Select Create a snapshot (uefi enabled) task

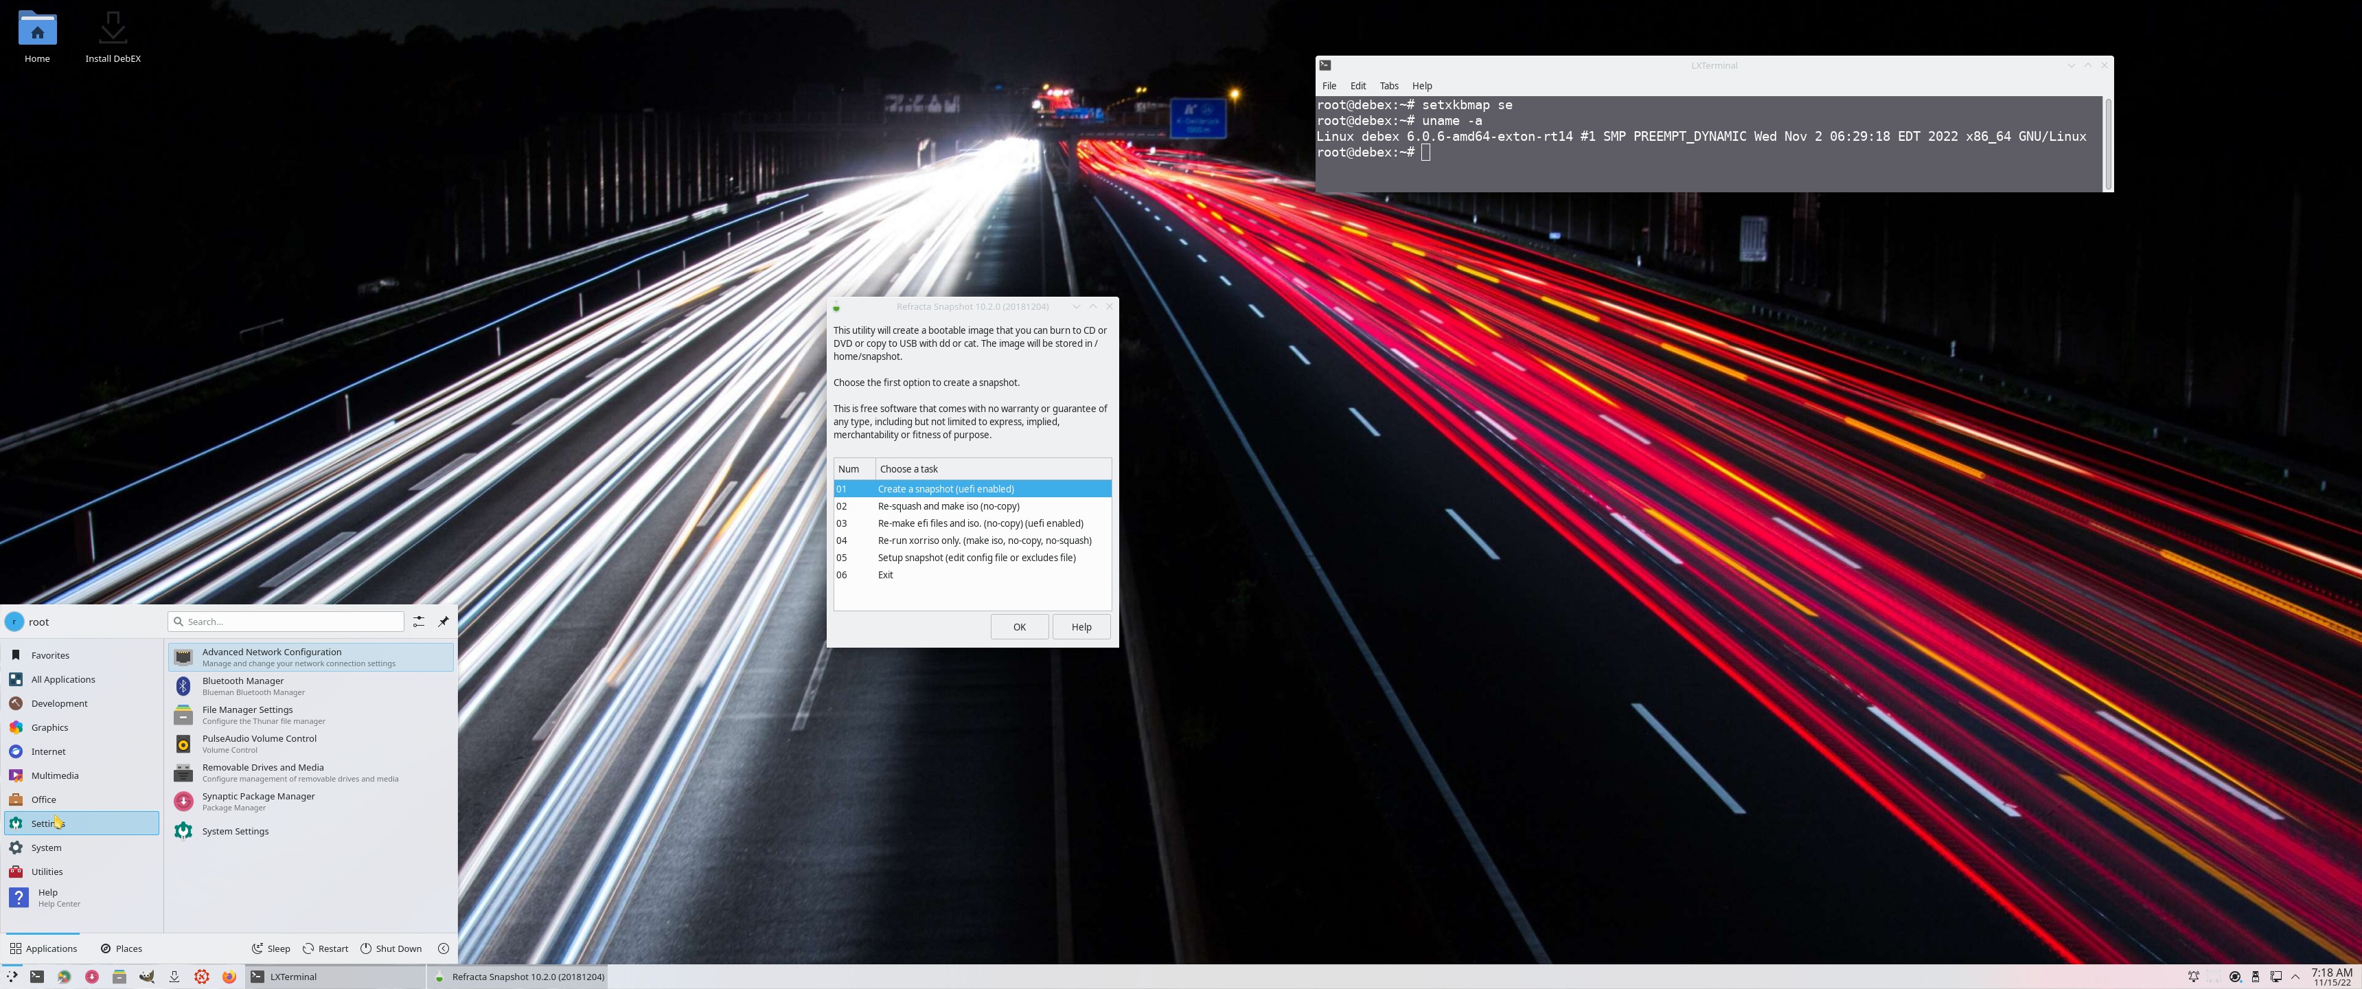coord(944,489)
